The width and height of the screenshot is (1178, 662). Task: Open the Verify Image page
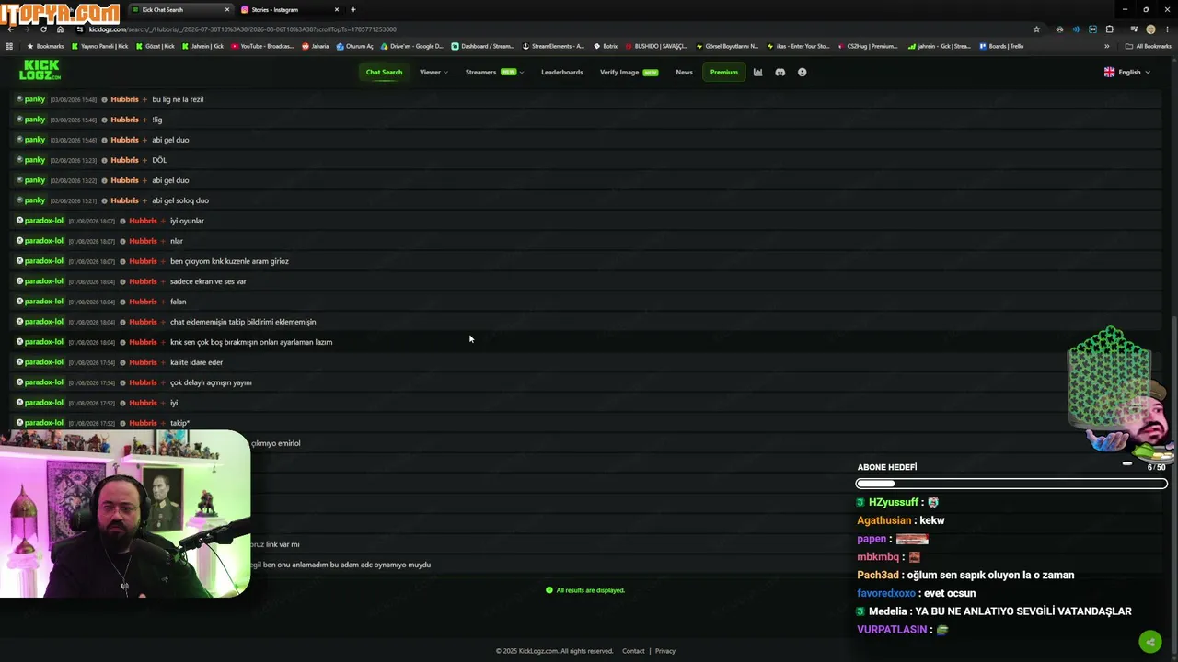pos(629,72)
